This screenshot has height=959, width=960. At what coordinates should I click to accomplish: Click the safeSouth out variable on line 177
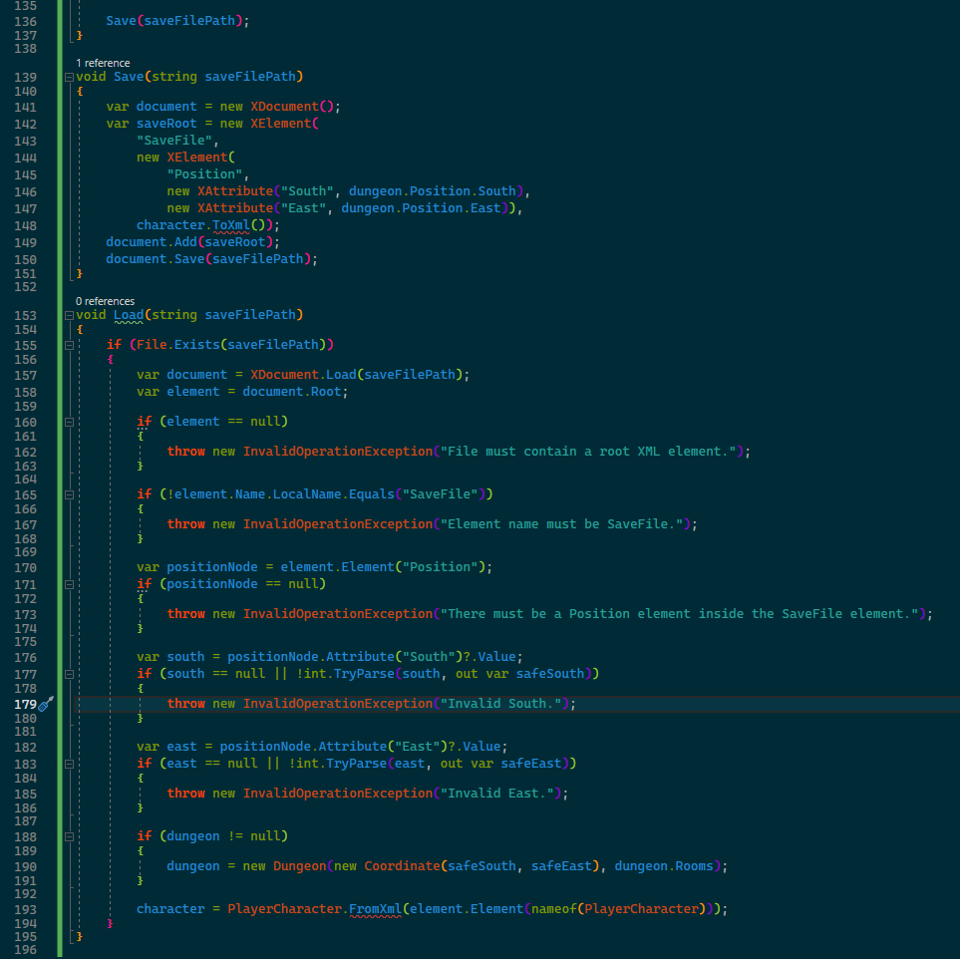(550, 674)
